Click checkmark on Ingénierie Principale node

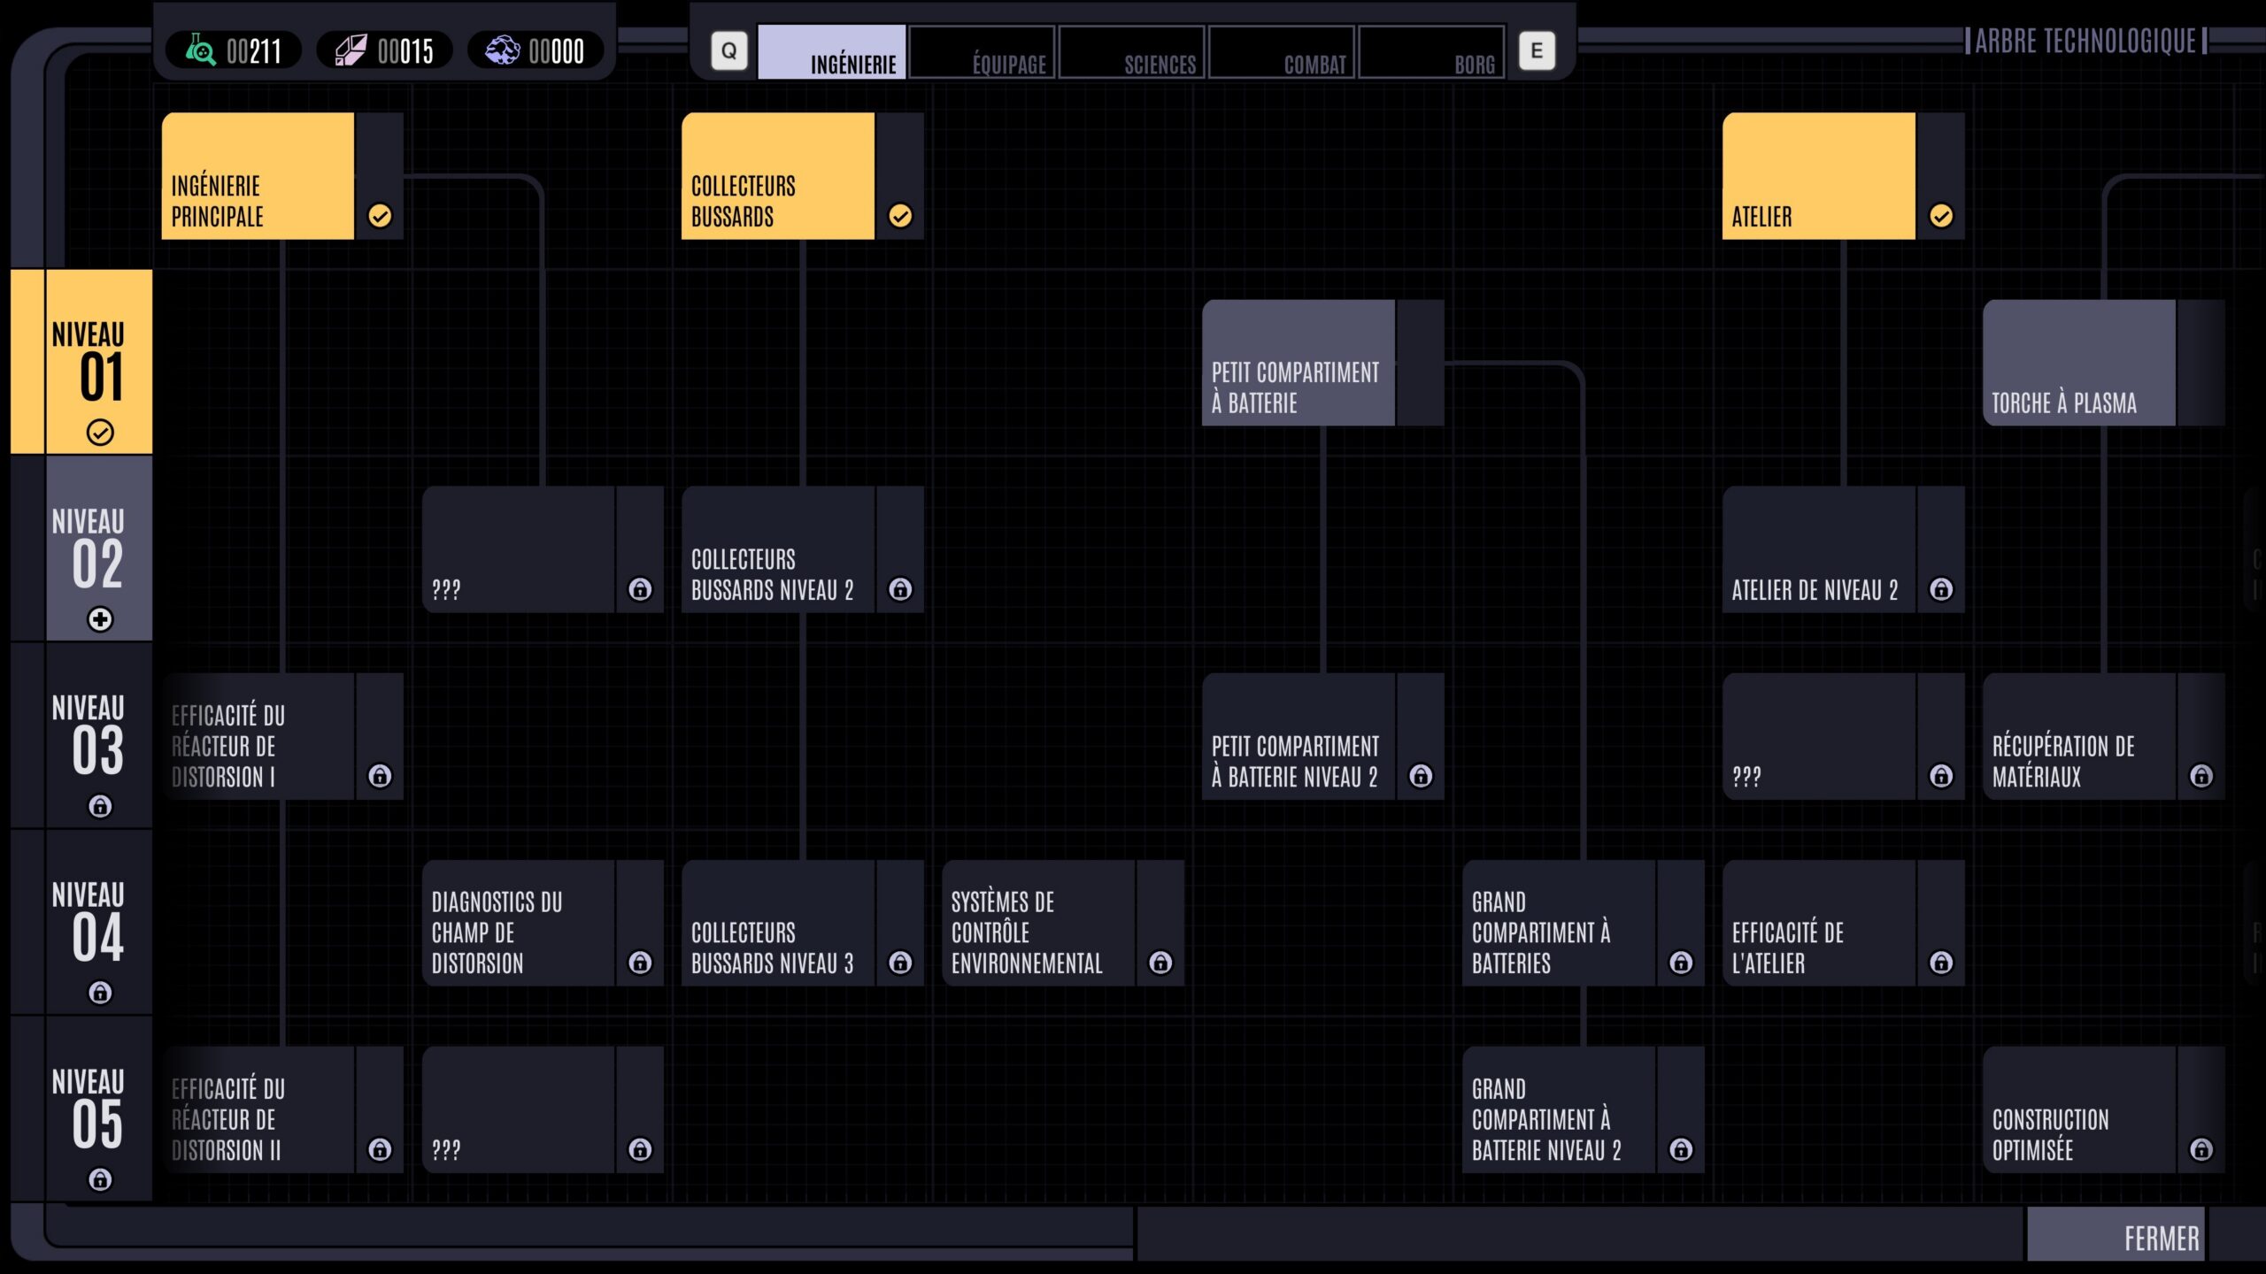coord(380,216)
